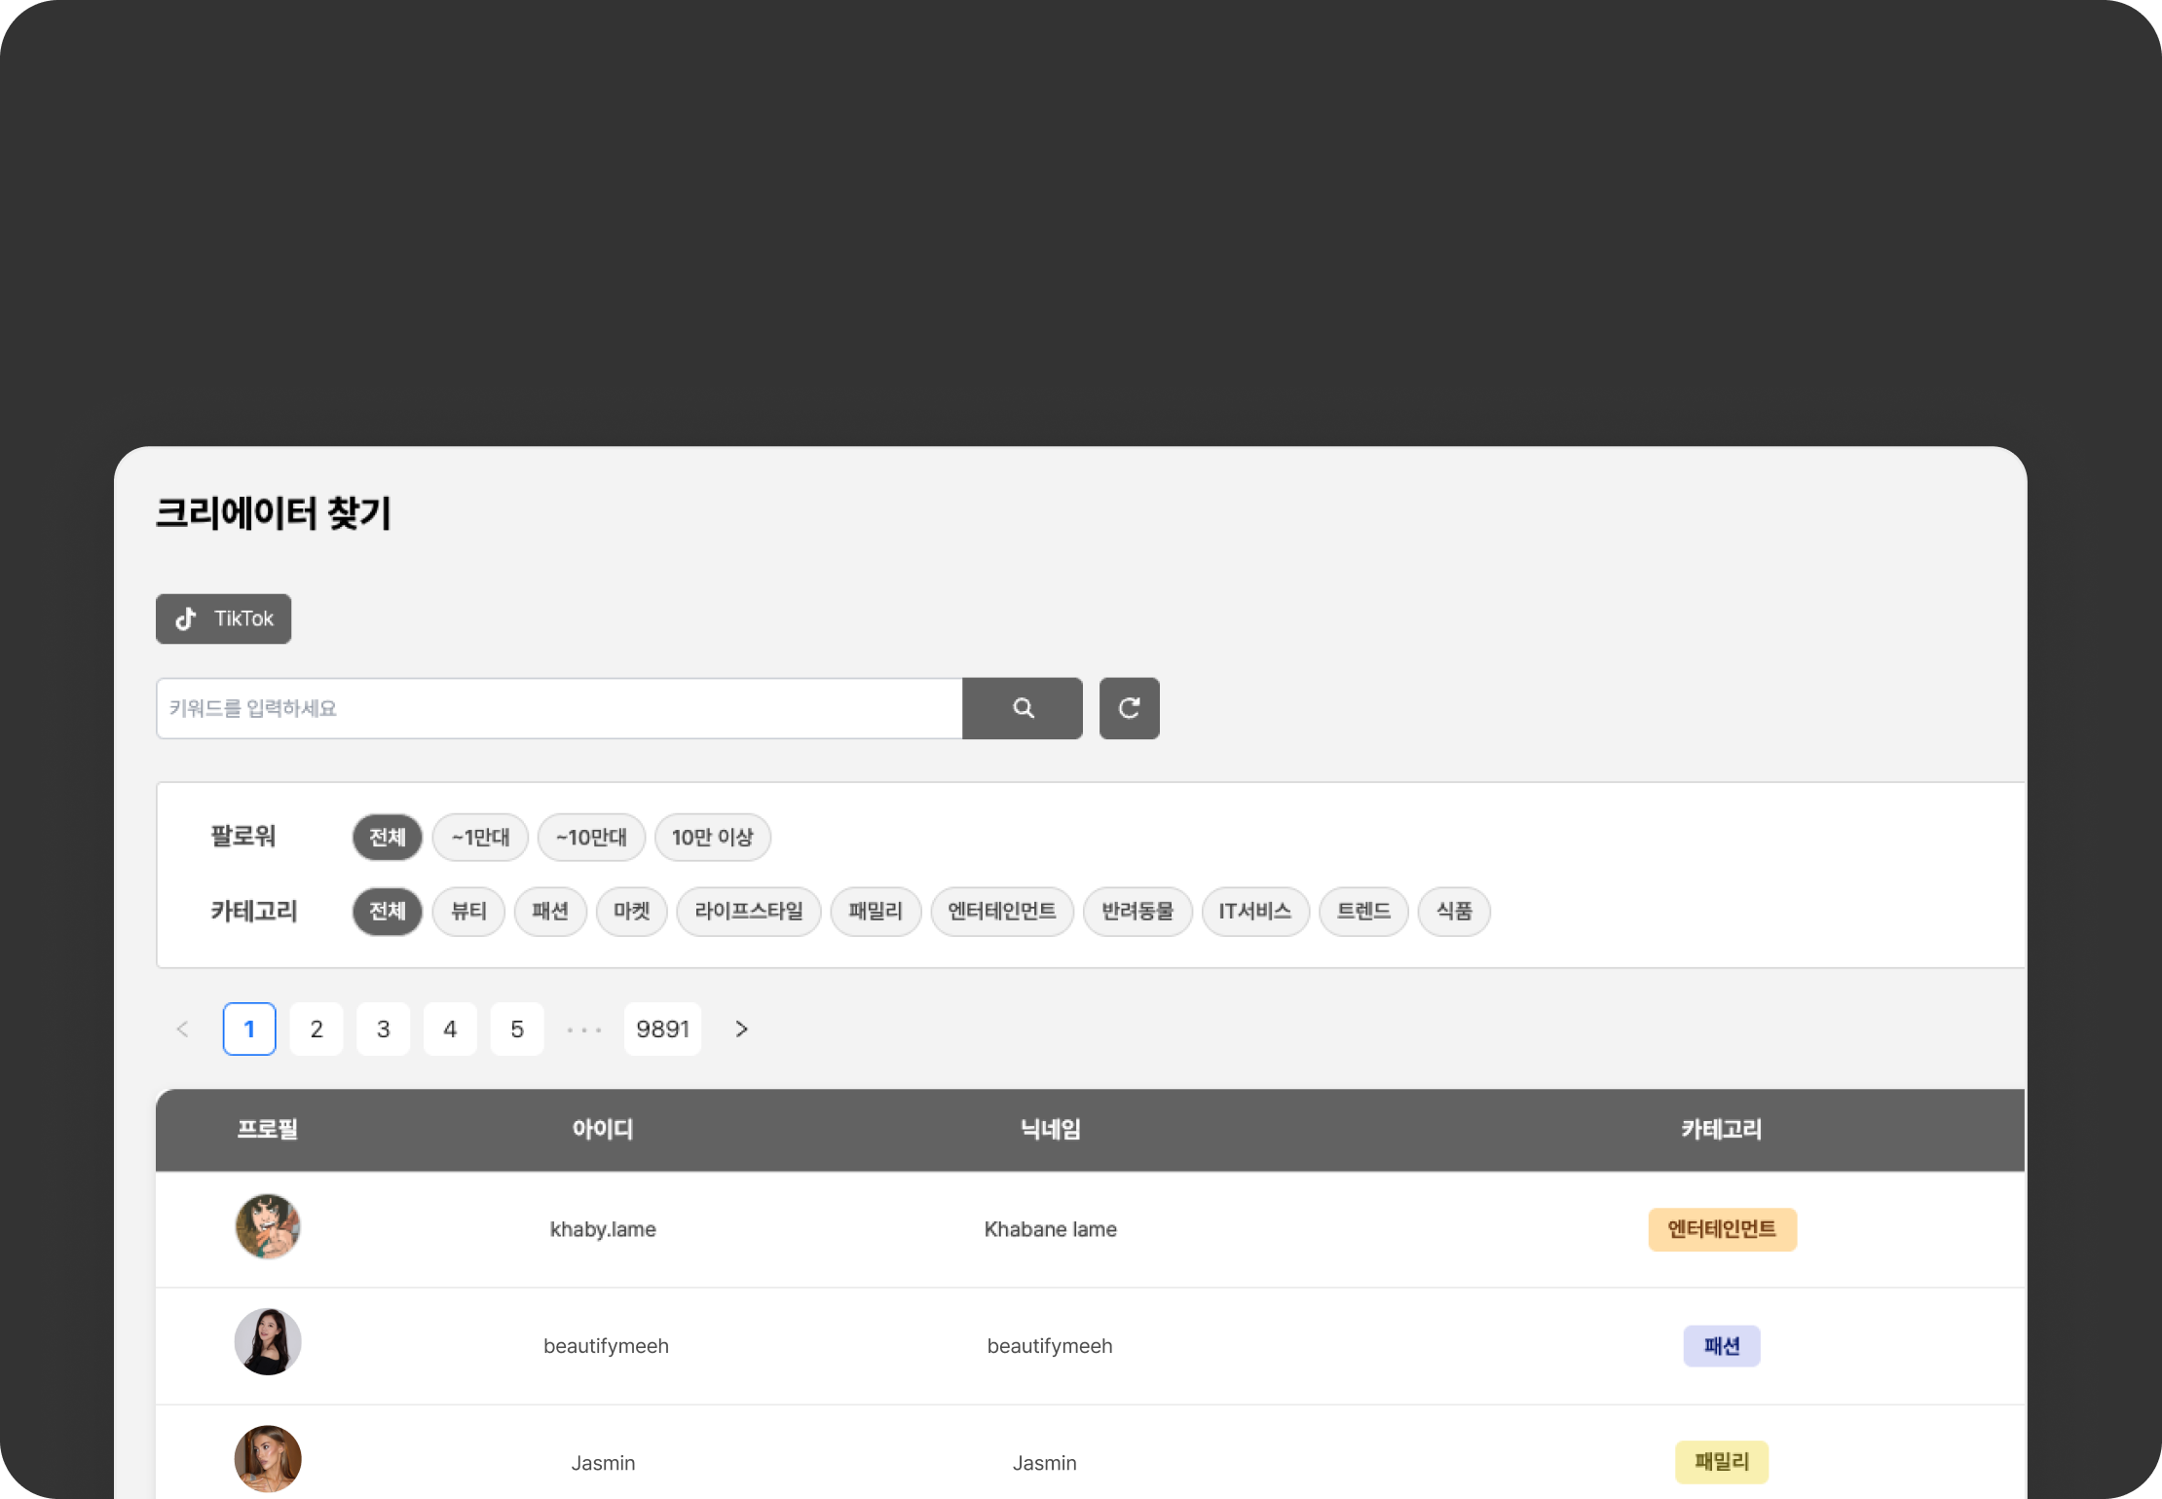Click Jasmin's profile avatar
The width and height of the screenshot is (2162, 1499).
coord(268,1458)
